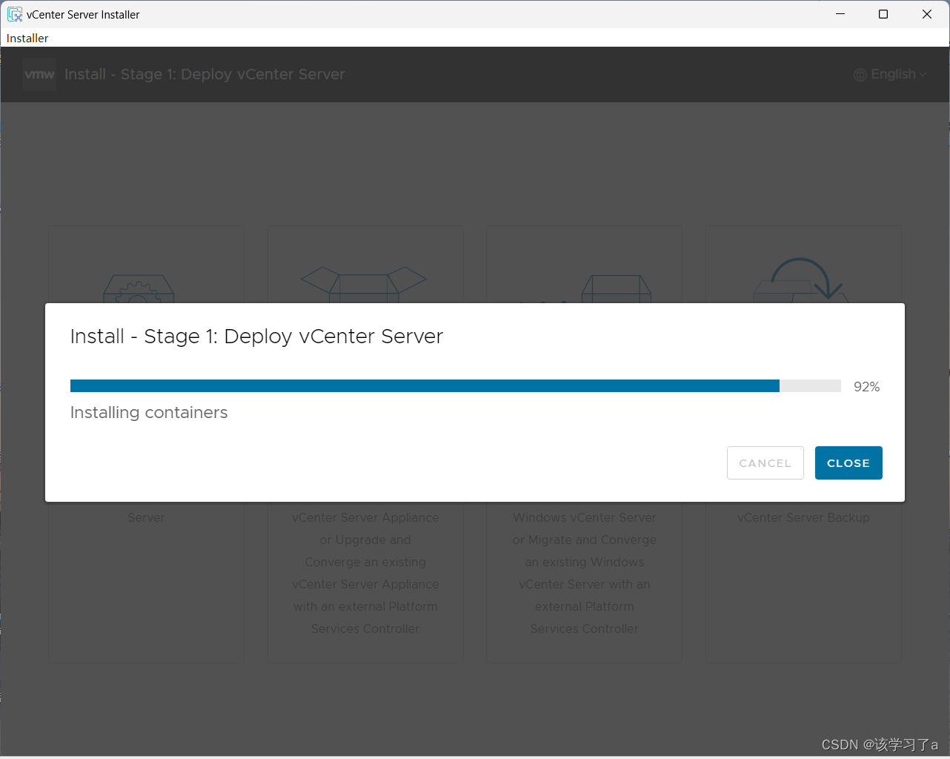Click the open box Upgrade icon
The height and width of the screenshot is (759, 950).
[x=363, y=285]
